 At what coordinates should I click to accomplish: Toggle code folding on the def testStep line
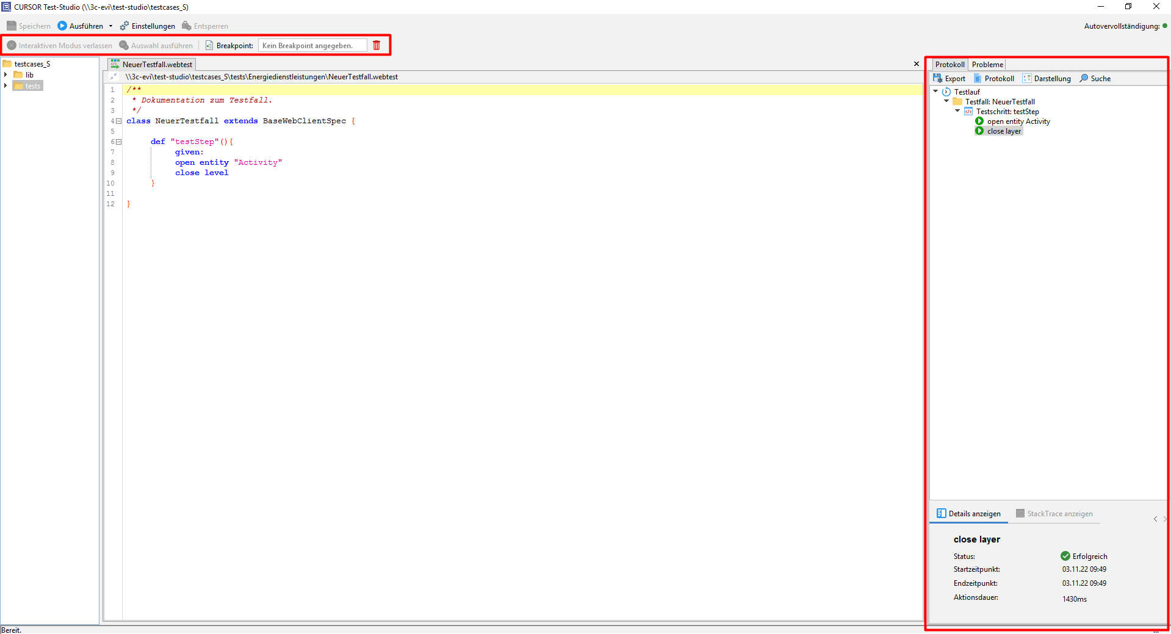tap(119, 142)
